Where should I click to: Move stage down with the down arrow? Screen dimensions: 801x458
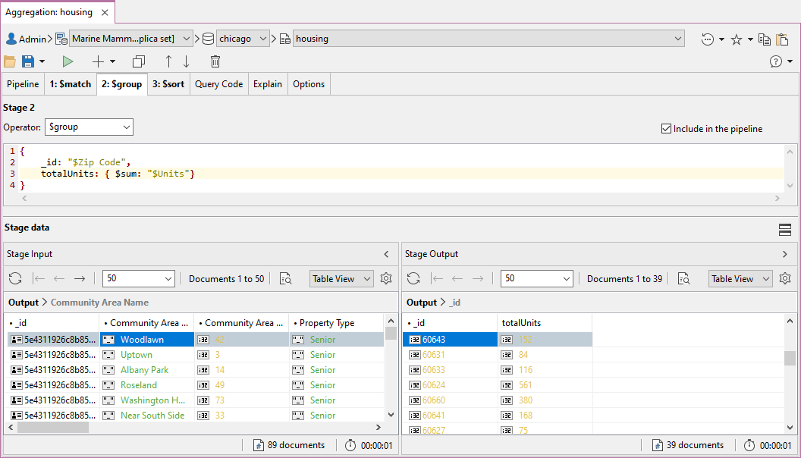pos(187,61)
